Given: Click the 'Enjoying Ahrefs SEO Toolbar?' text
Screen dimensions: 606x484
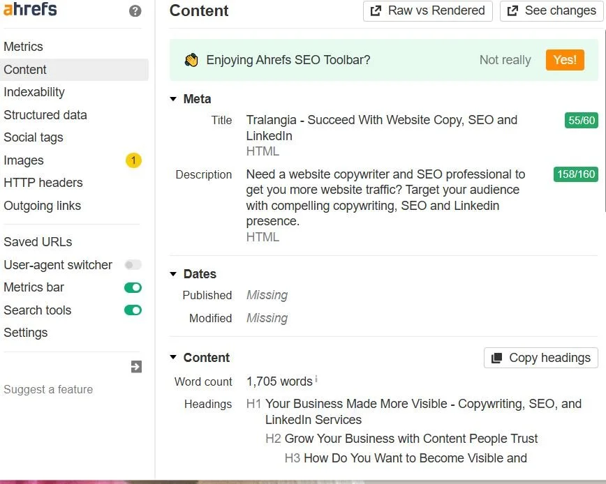Looking at the screenshot, I should [x=288, y=60].
